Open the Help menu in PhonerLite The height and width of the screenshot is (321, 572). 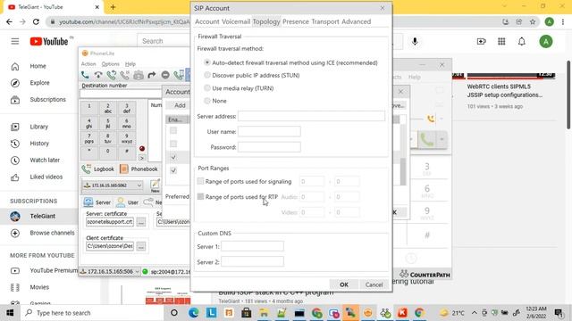[130, 63]
